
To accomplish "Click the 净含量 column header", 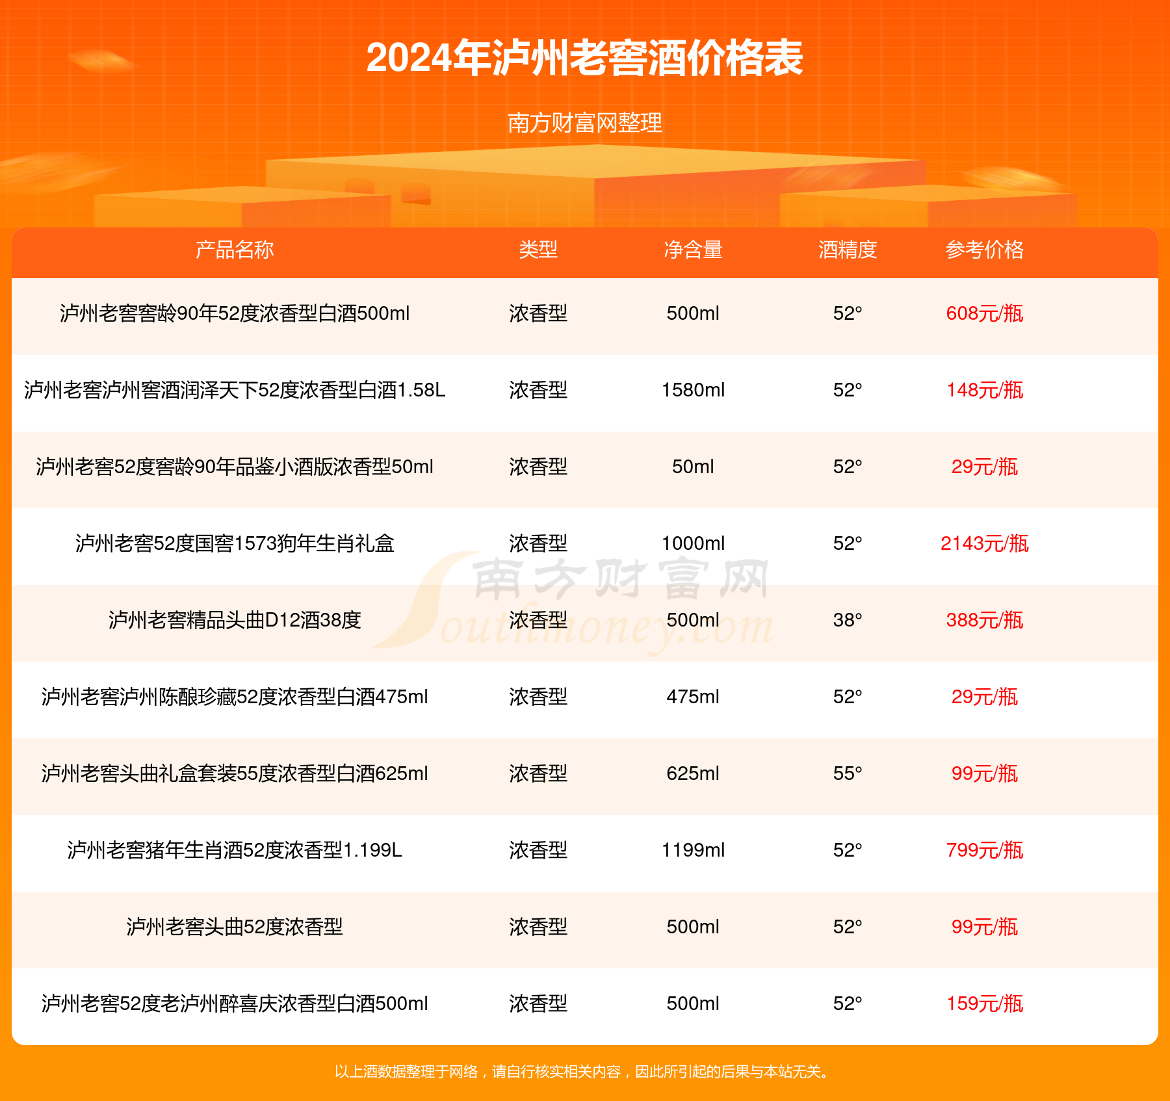I will [x=693, y=250].
